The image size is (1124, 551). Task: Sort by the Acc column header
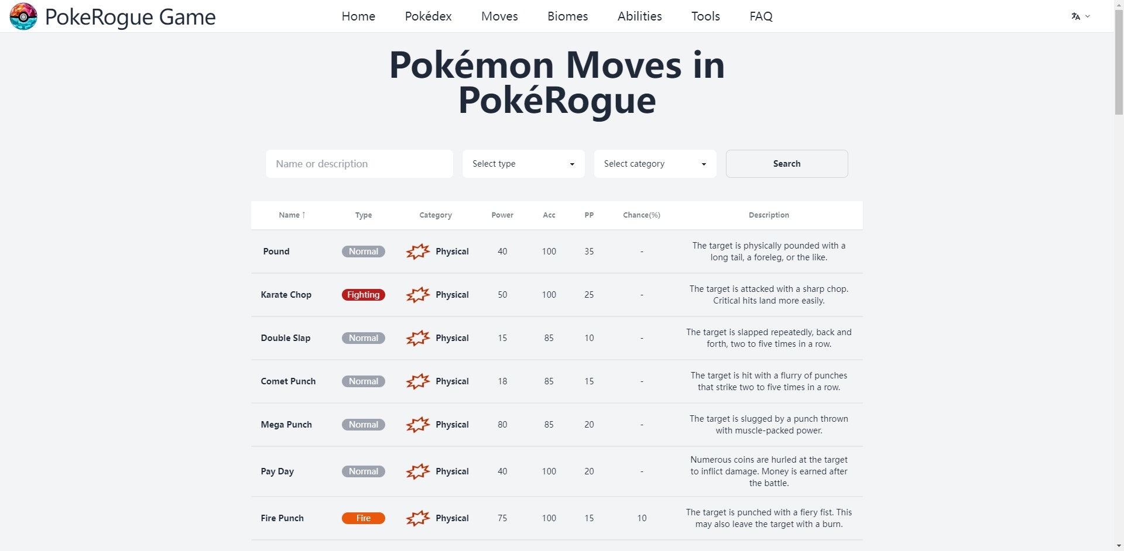(549, 215)
